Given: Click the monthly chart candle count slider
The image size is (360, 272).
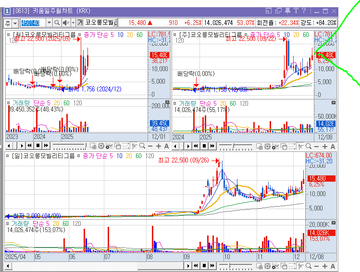Looking at the screenshot, I should [70, 146].
